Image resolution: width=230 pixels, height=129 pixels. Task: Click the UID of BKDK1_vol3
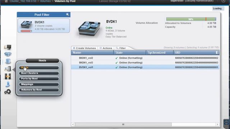(197, 63)
